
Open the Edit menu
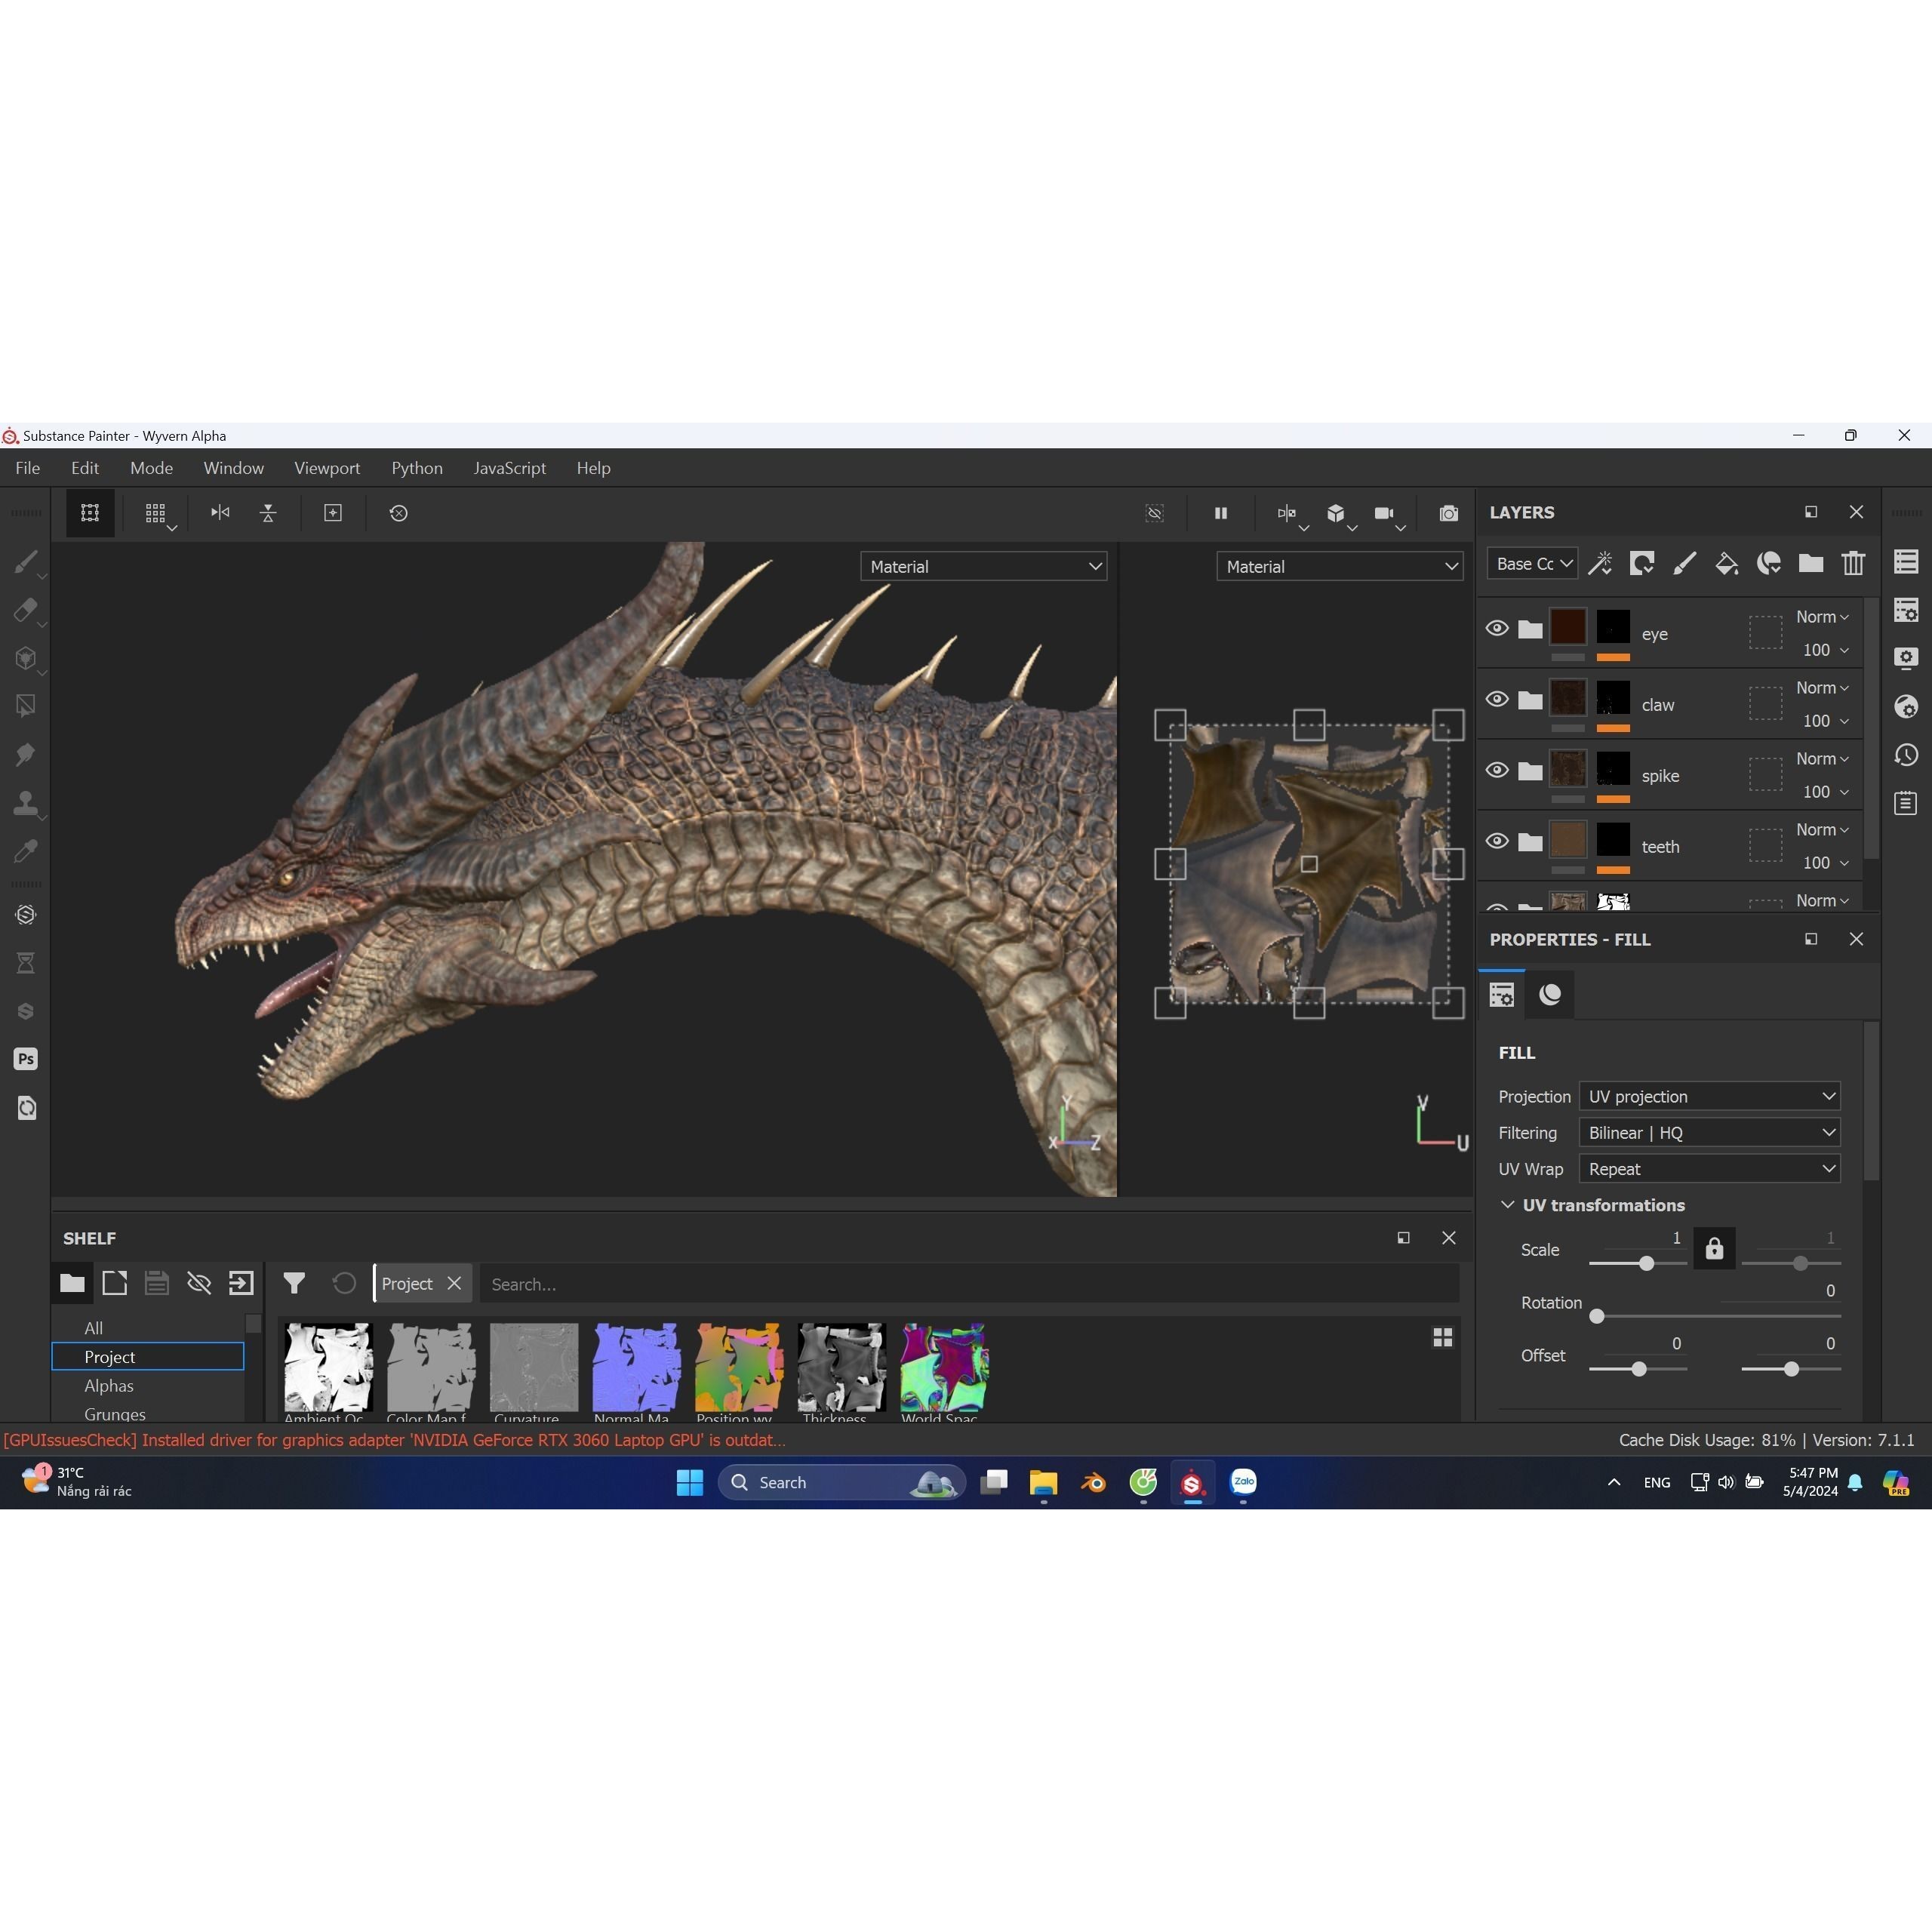pos(85,468)
